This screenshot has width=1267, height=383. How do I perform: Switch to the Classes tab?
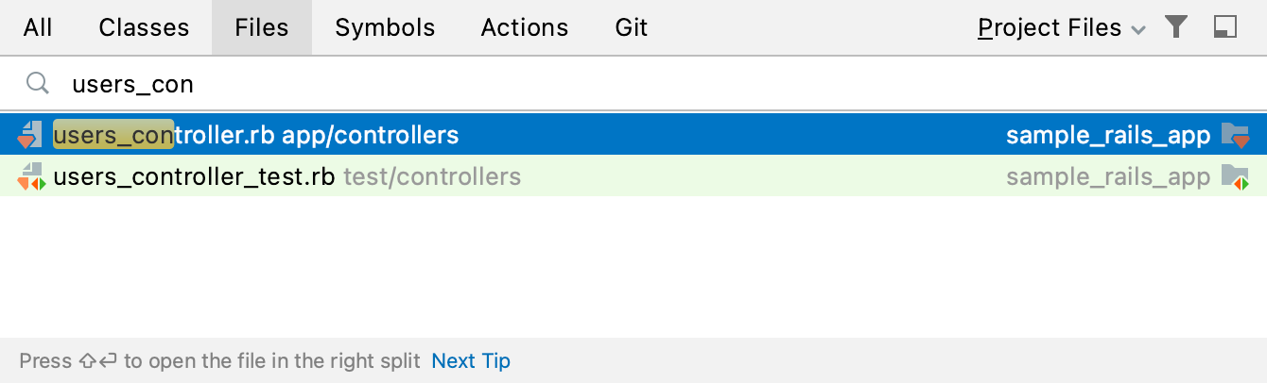click(144, 28)
